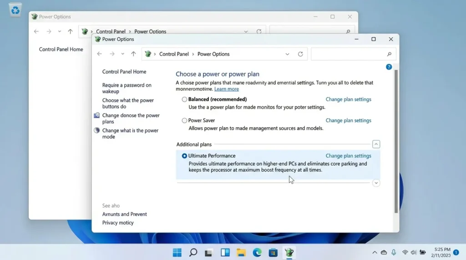Collapse the Additional plans section

[376, 144]
